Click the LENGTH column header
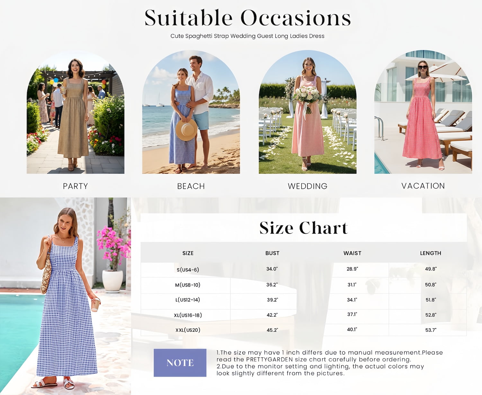The height and width of the screenshot is (395, 482). (x=431, y=253)
